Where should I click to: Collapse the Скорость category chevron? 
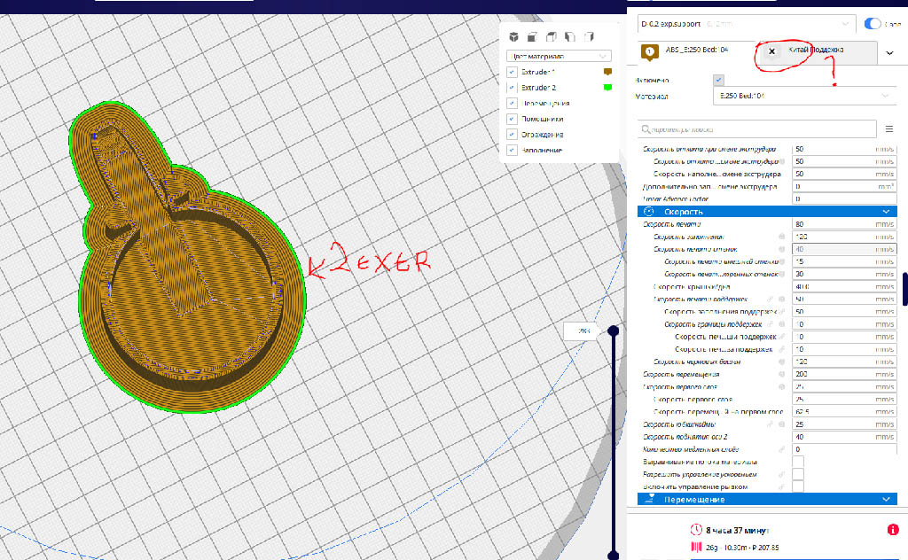coord(886,212)
